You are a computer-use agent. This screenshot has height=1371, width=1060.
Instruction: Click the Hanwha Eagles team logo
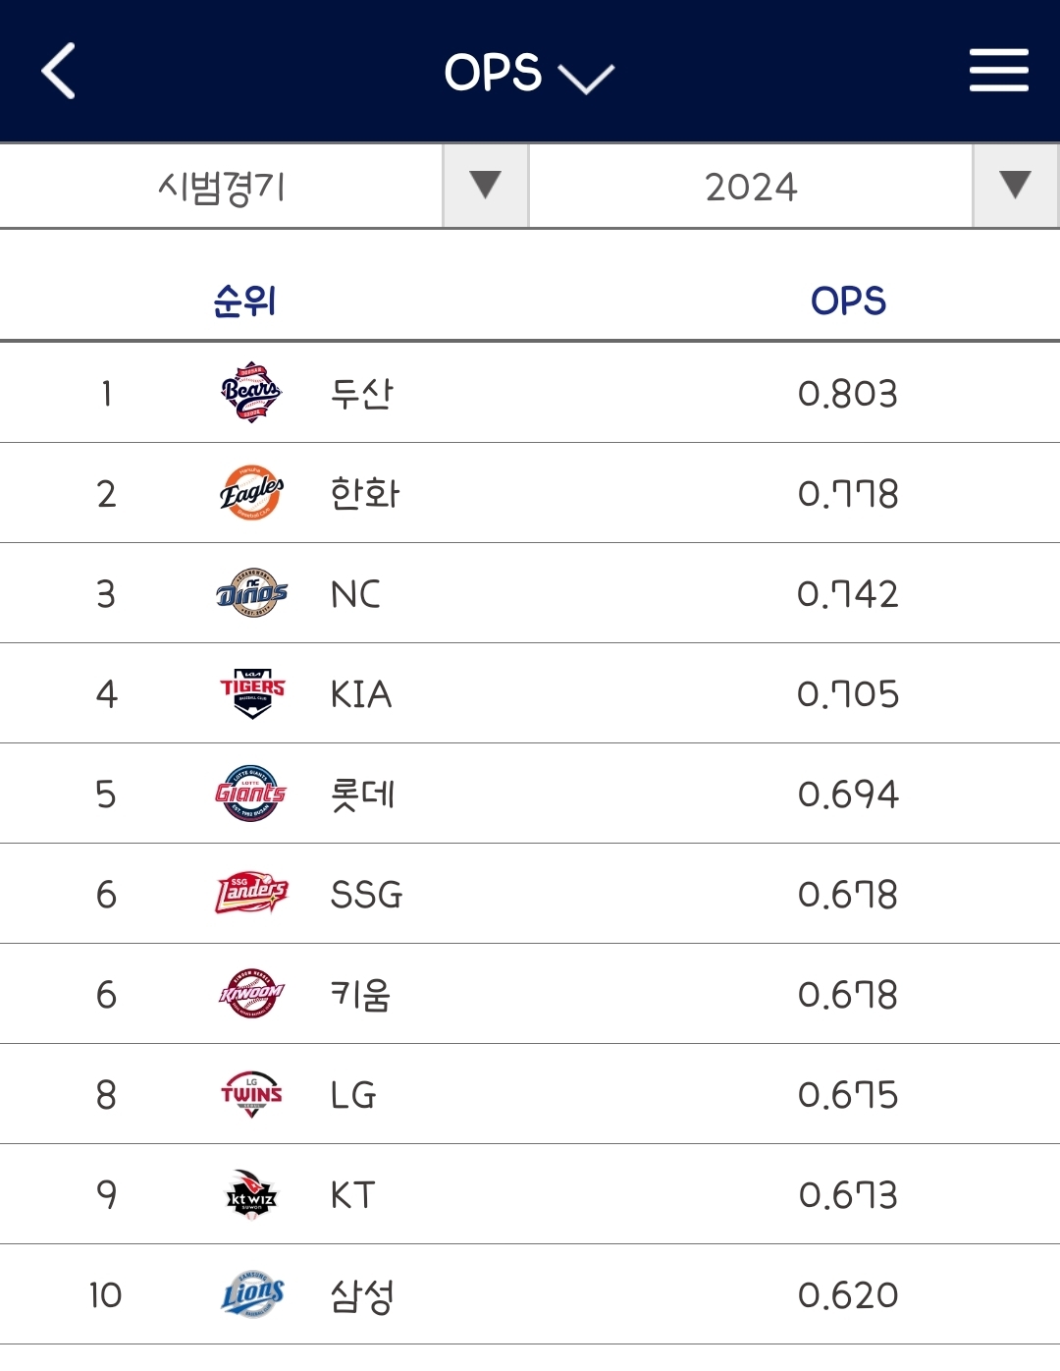251,493
